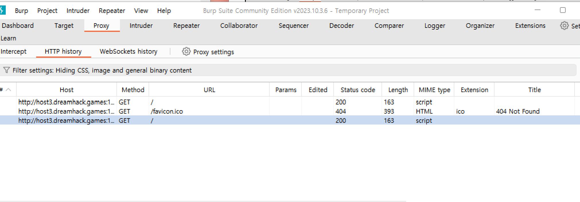
Task: Open the Help menu
Action: tap(164, 11)
